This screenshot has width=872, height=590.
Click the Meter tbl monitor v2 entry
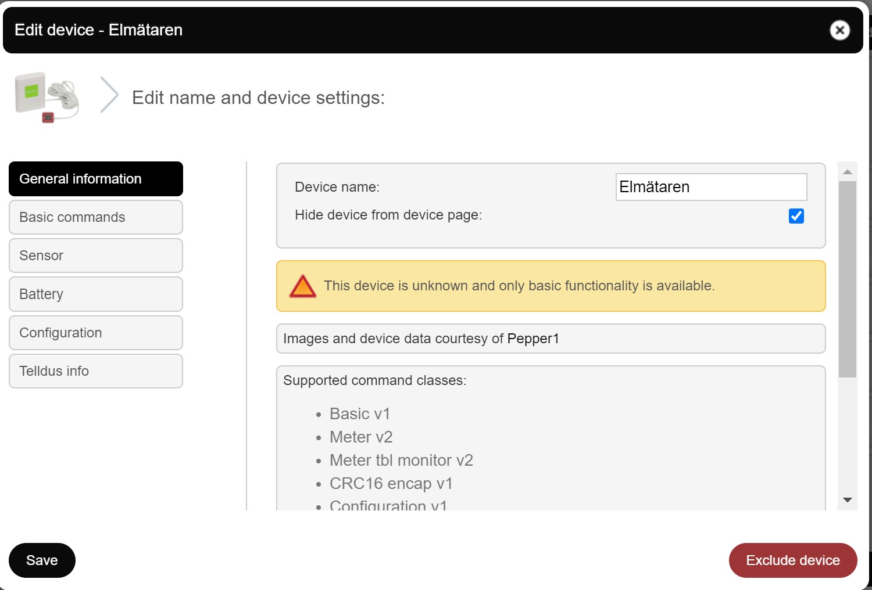pyautogui.click(x=401, y=461)
